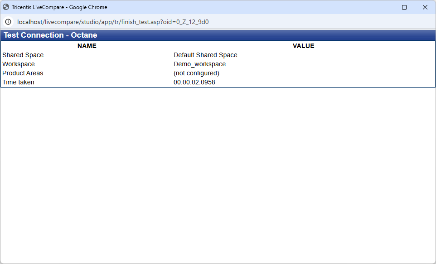
Task: Select the '00:00:02.0958' time value
Action: click(194, 83)
